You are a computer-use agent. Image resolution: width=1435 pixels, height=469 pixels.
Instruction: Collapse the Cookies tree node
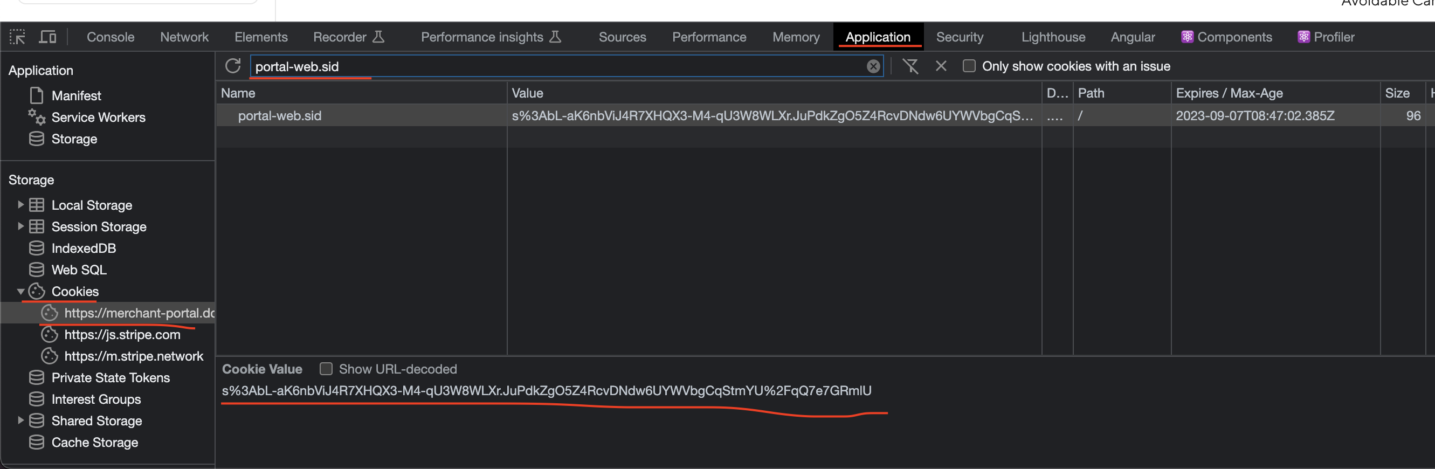coord(20,291)
